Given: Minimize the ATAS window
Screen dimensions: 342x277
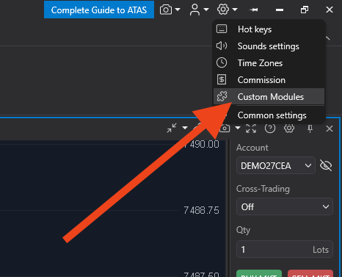Looking at the screenshot, I should (280, 10).
